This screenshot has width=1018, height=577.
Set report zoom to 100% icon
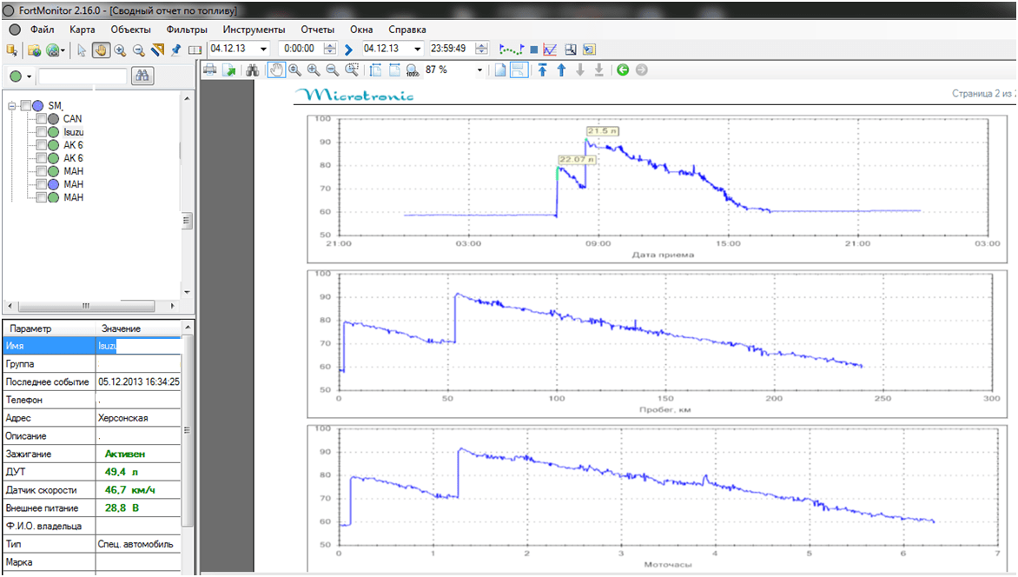[x=413, y=70]
